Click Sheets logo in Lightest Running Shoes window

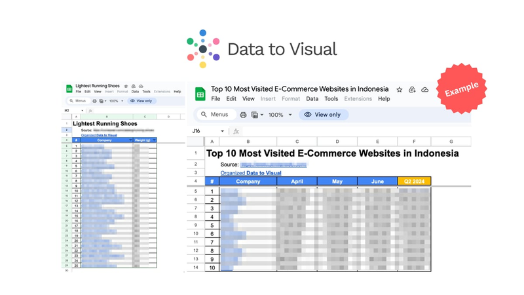coord(69,88)
